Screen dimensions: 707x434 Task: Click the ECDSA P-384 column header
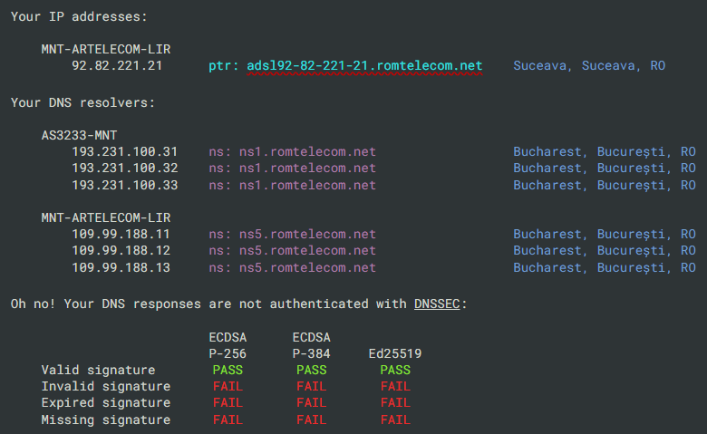(x=311, y=345)
